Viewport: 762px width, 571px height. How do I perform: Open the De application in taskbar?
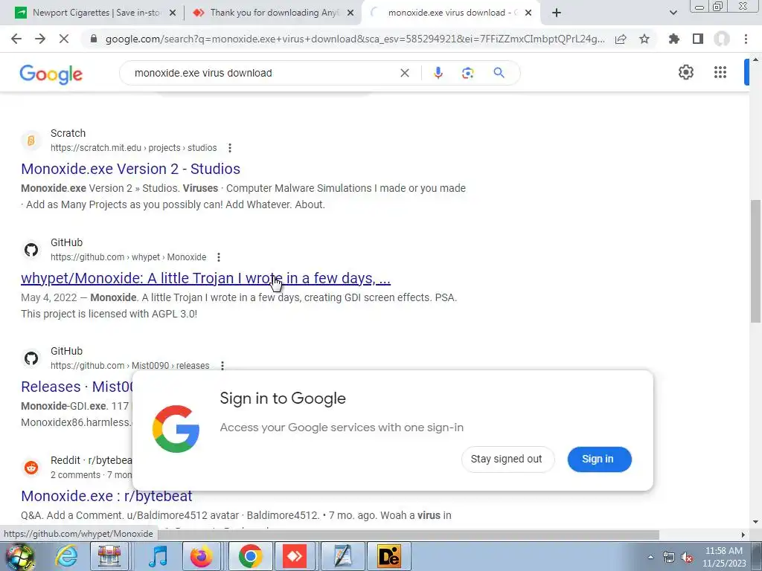click(388, 556)
